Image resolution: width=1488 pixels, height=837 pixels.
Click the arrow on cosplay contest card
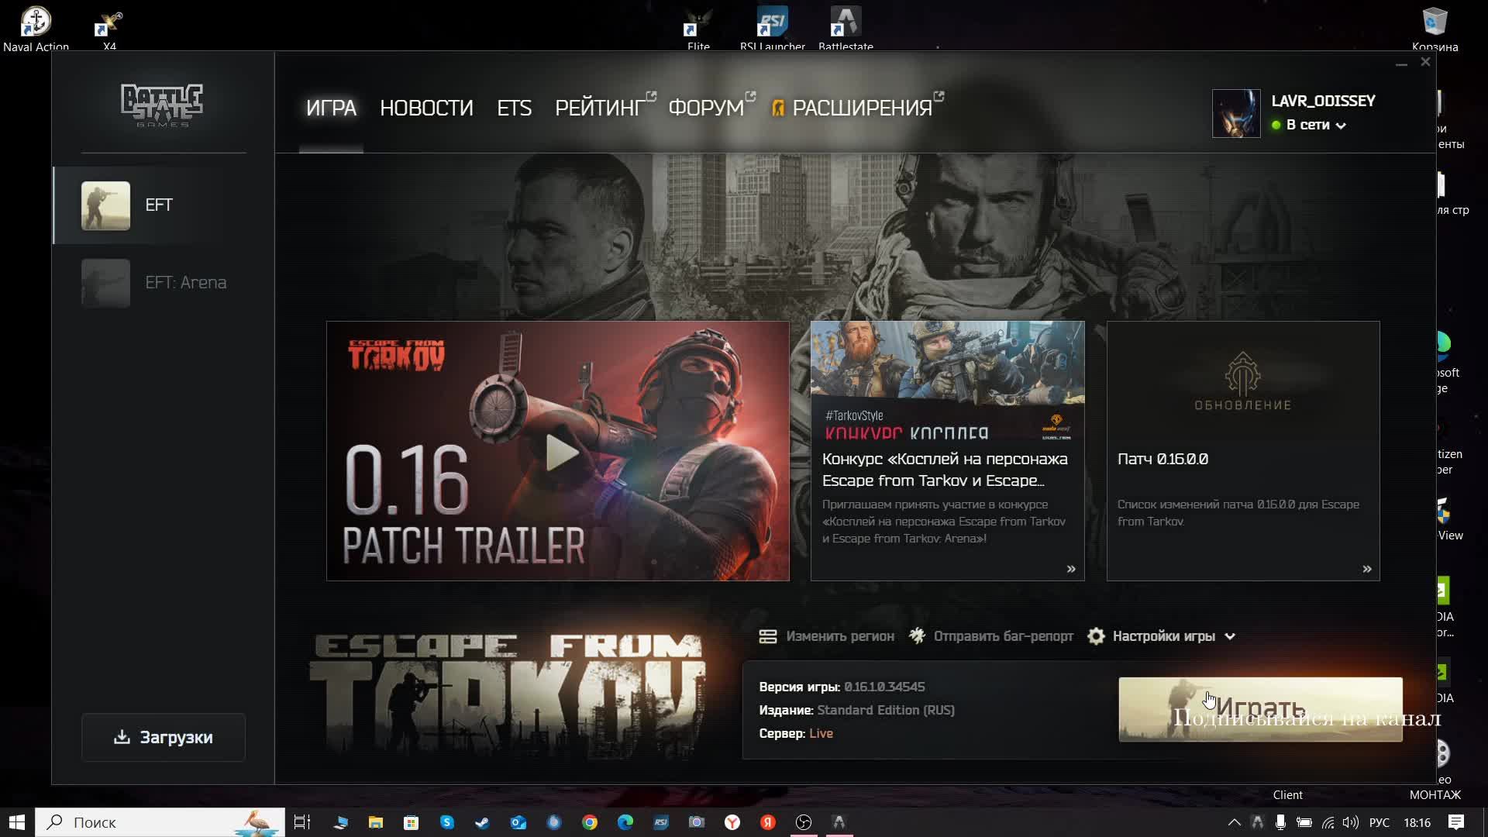click(x=1071, y=569)
